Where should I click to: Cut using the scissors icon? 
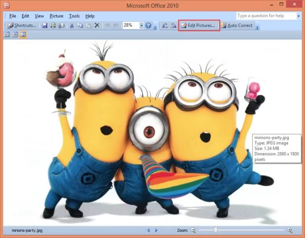tap(72, 25)
